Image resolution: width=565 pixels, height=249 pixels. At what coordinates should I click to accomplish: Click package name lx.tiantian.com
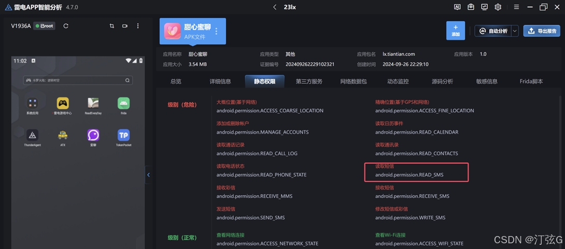(x=399, y=54)
